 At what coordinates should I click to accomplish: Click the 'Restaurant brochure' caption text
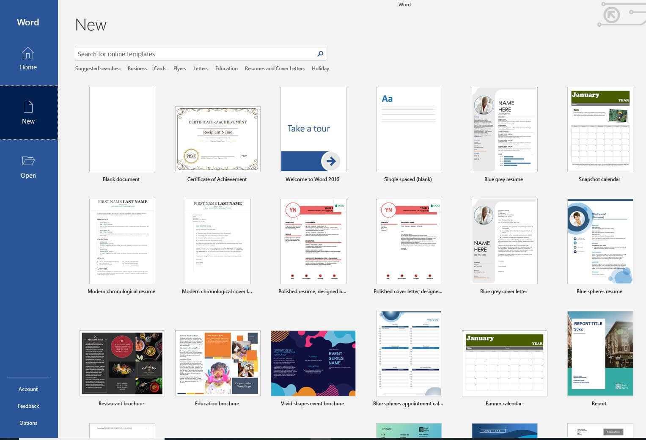[121, 404]
